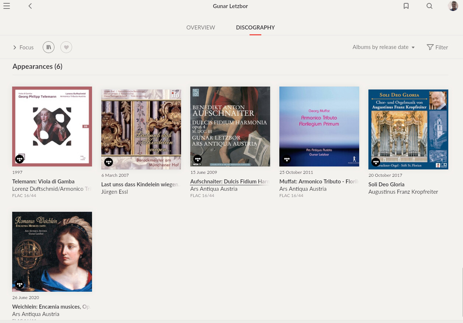
Task: Open Ars Antiqua Austria under Aufschnaiter album
Action: click(214, 189)
